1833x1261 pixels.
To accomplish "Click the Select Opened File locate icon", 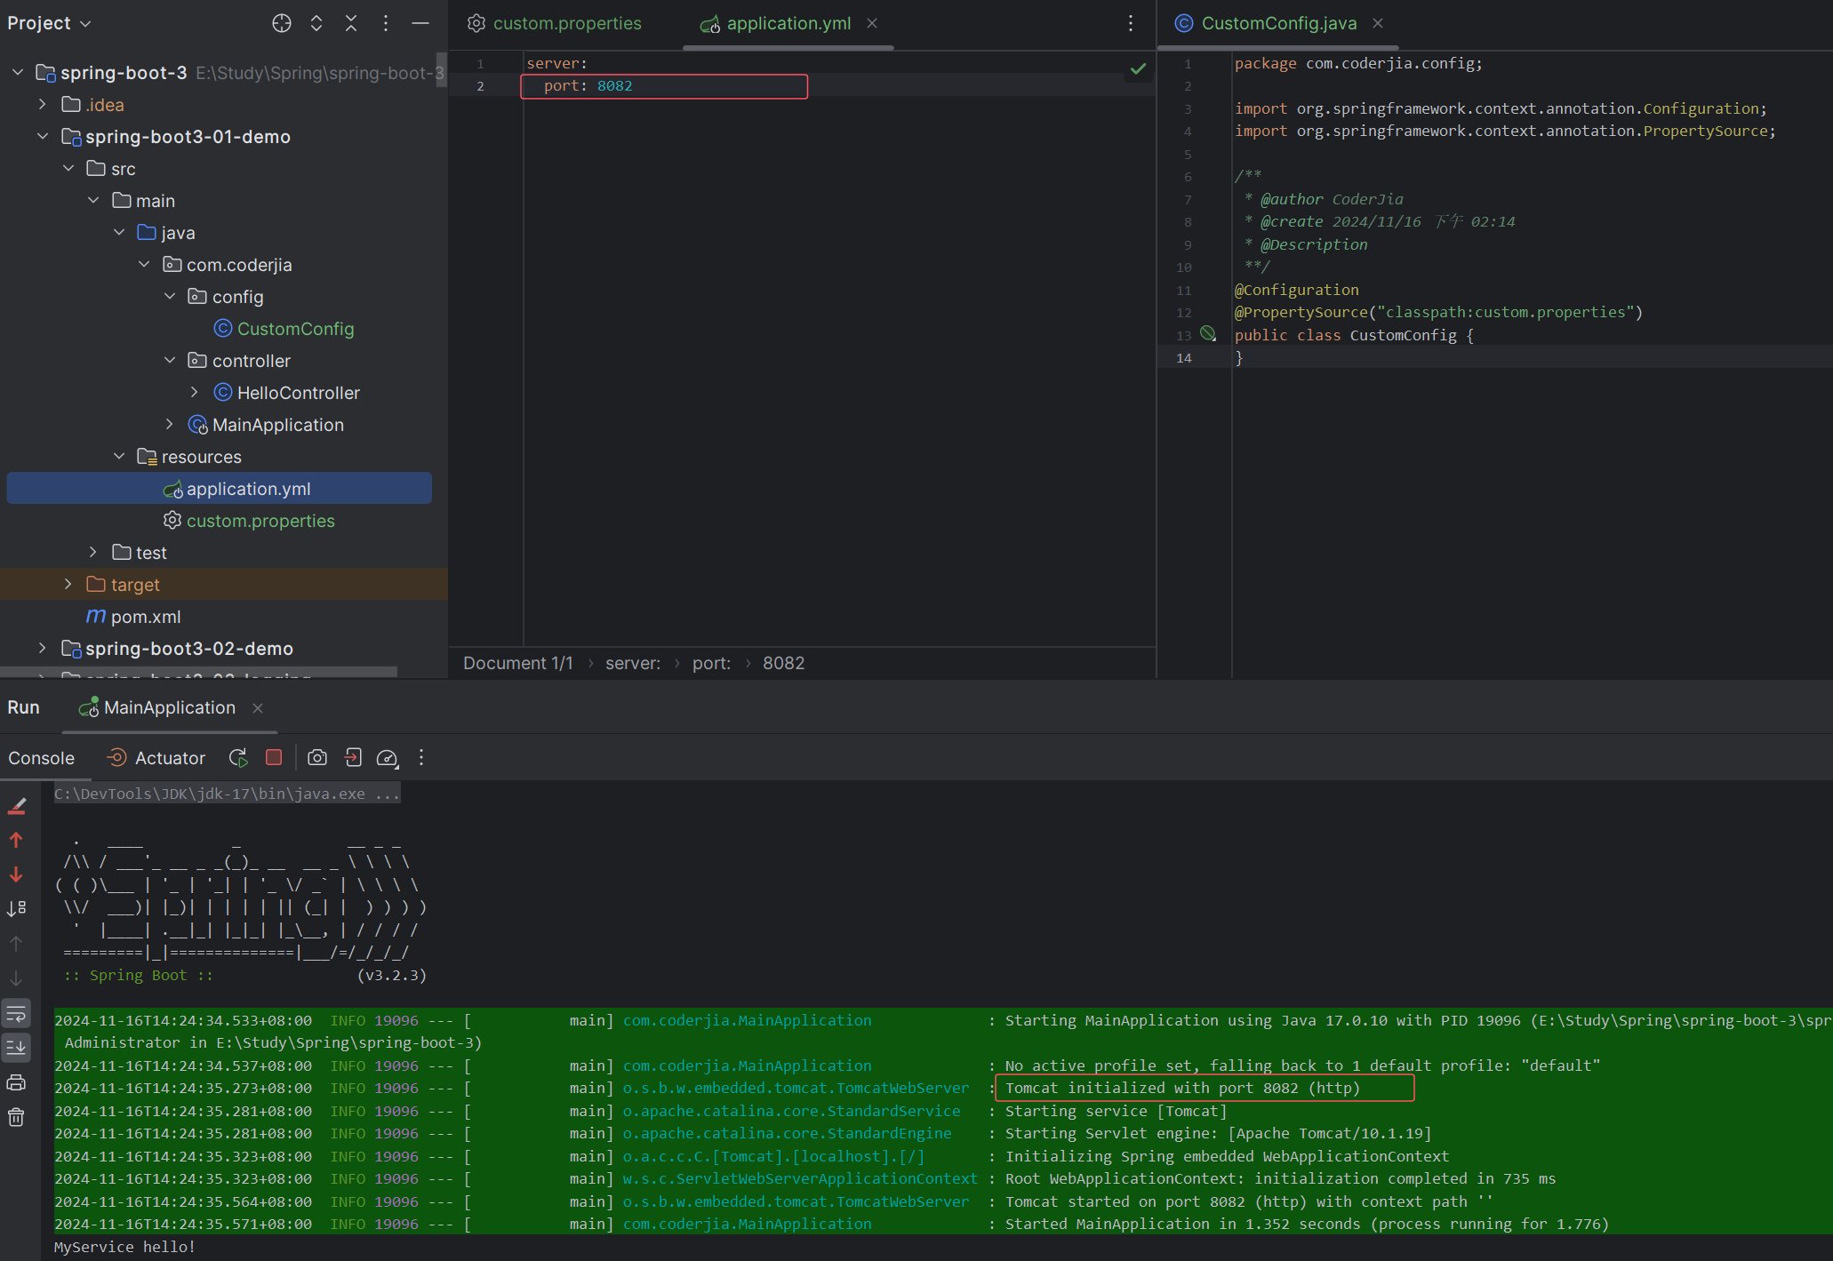I will [282, 24].
